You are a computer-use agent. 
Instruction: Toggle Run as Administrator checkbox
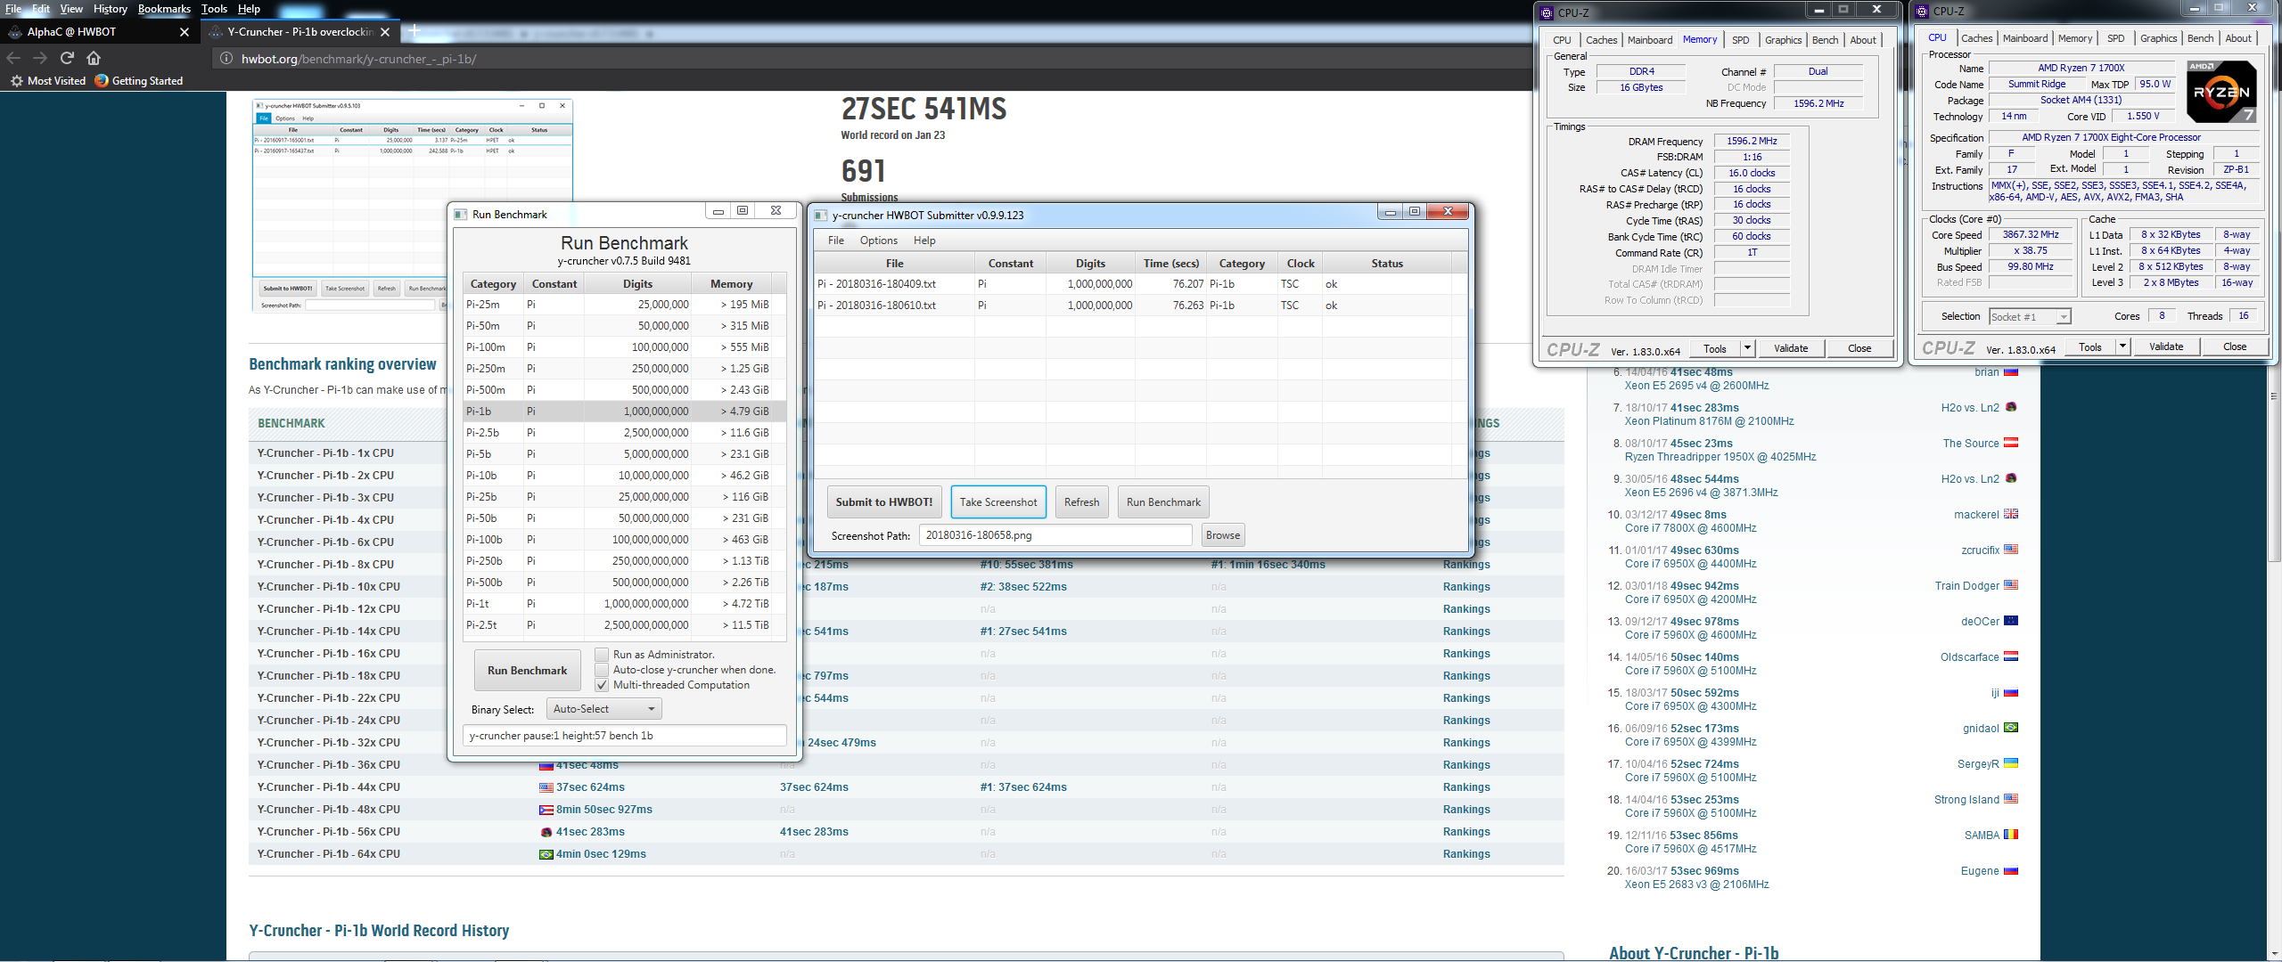pyautogui.click(x=602, y=655)
